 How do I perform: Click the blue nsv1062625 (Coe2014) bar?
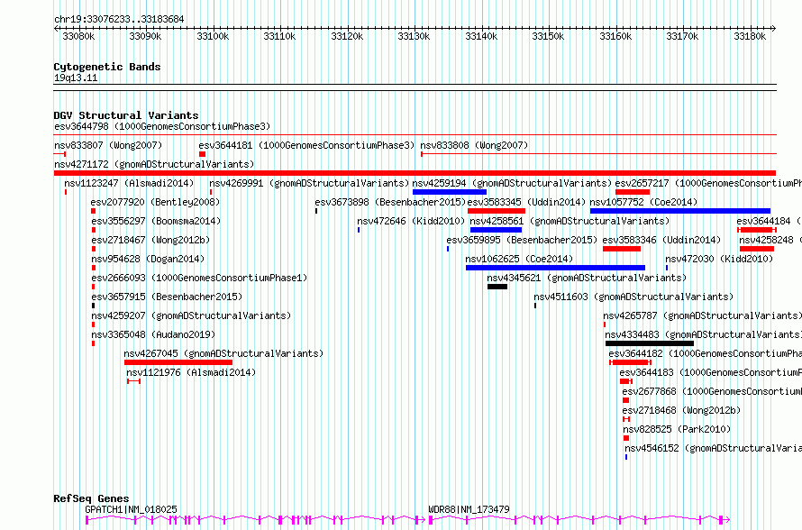[x=555, y=268]
